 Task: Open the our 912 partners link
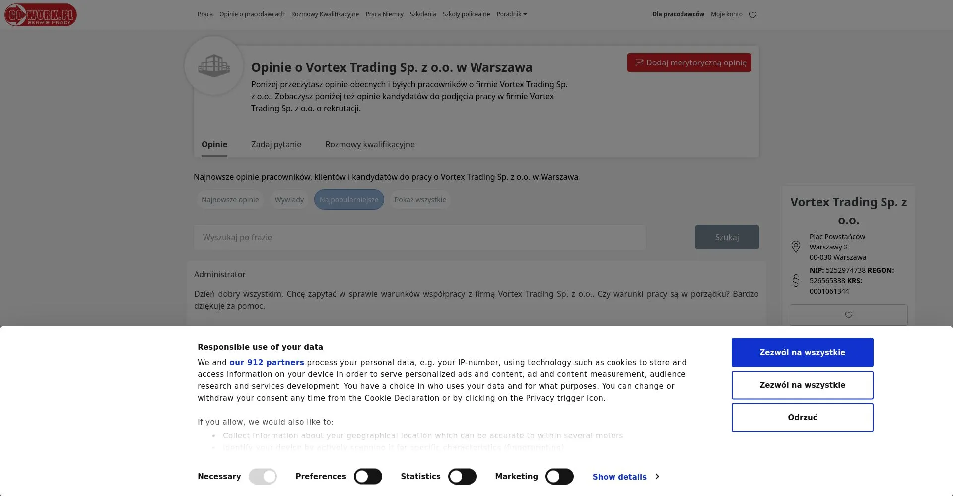pyautogui.click(x=267, y=363)
